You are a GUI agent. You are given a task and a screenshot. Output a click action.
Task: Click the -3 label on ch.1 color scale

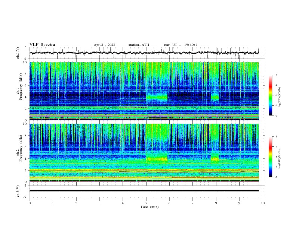click(x=275, y=75)
